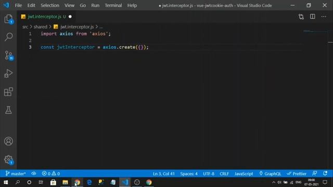Open the Extensions view

[8, 92]
